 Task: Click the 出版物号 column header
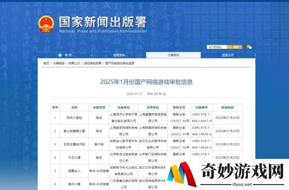coord(201,108)
